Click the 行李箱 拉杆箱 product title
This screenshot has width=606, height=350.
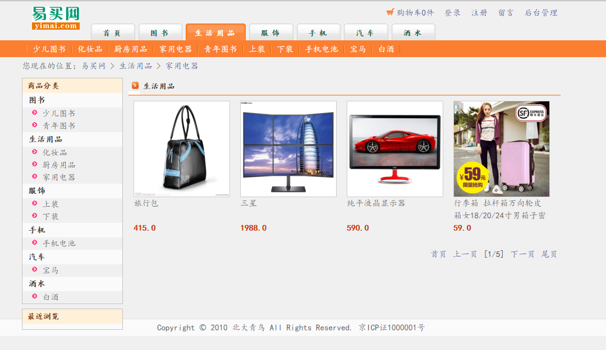coord(499,209)
